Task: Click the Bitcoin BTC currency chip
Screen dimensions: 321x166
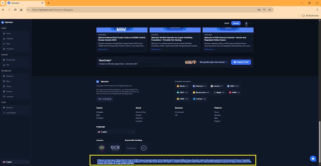Action: pyautogui.click(x=182, y=86)
